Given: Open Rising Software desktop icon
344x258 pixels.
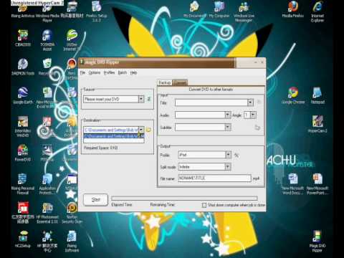Looking at the screenshot, I should coord(72,242).
